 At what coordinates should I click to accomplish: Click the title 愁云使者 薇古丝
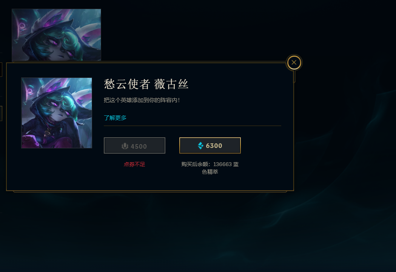[146, 84]
